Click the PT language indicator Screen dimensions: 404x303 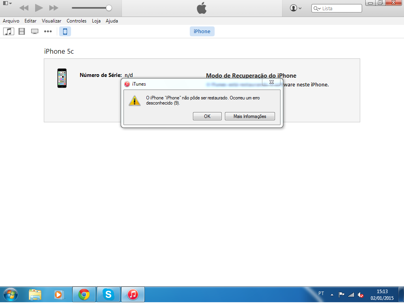tap(321, 293)
